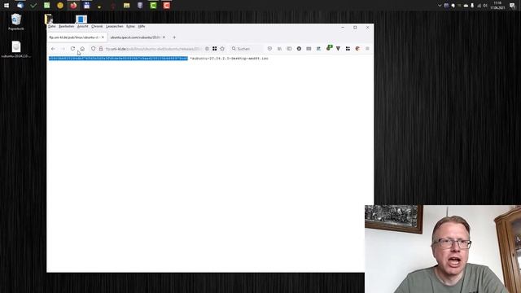Open the library toolbar icon
The image size is (521, 293).
click(279, 49)
